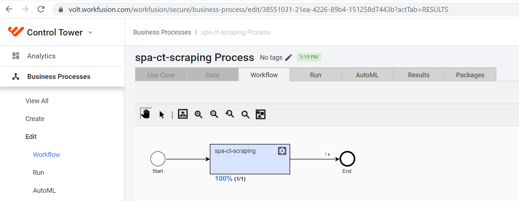Open Run sidebar link
519x201 pixels.
coord(39,172)
